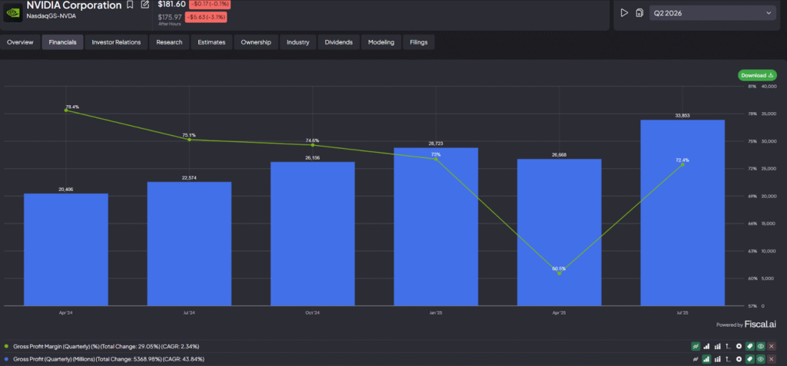Select the Financials tab
This screenshot has height=366, width=787.
pyautogui.click(x=63, y=43)
